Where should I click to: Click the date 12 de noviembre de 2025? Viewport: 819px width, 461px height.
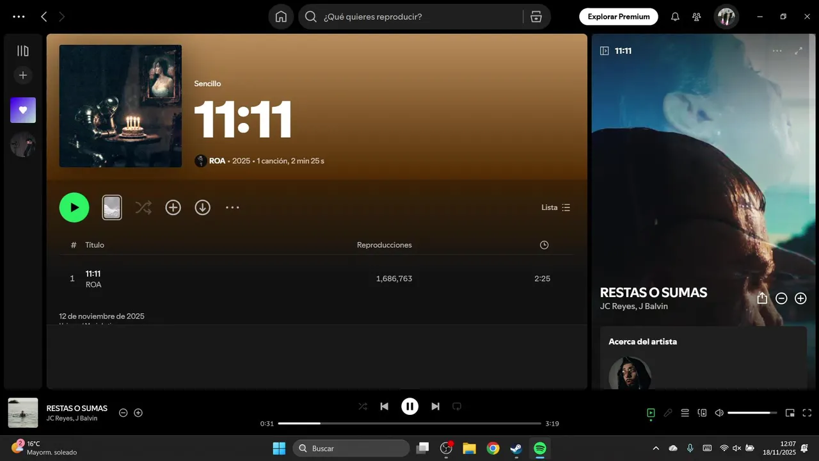(x=102, y=316)
